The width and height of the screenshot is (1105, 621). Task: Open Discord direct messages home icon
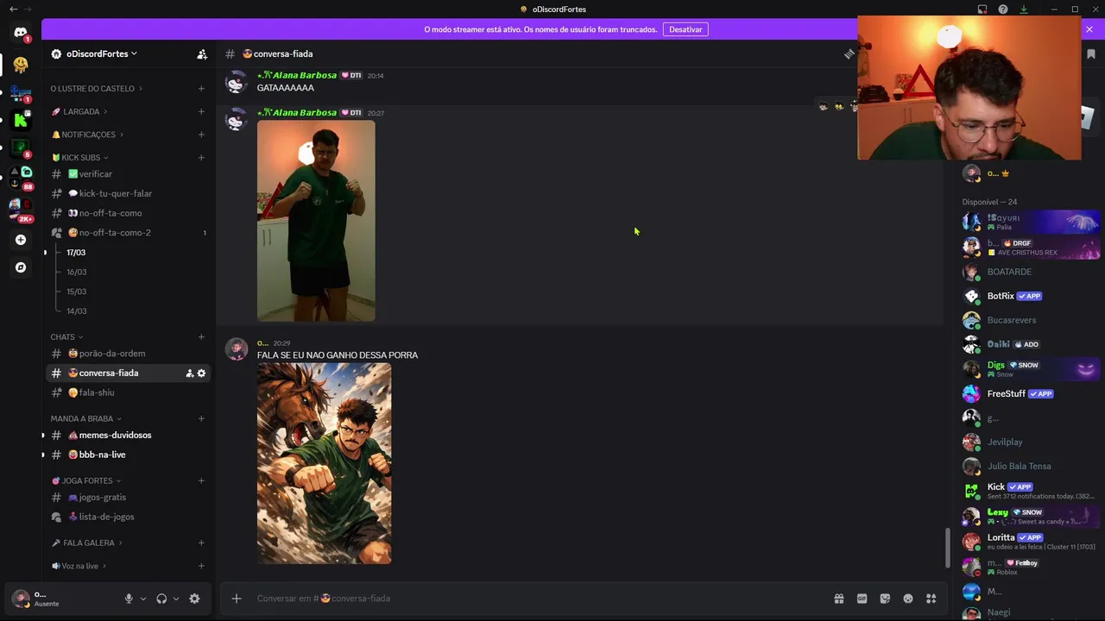pos(21,33)
